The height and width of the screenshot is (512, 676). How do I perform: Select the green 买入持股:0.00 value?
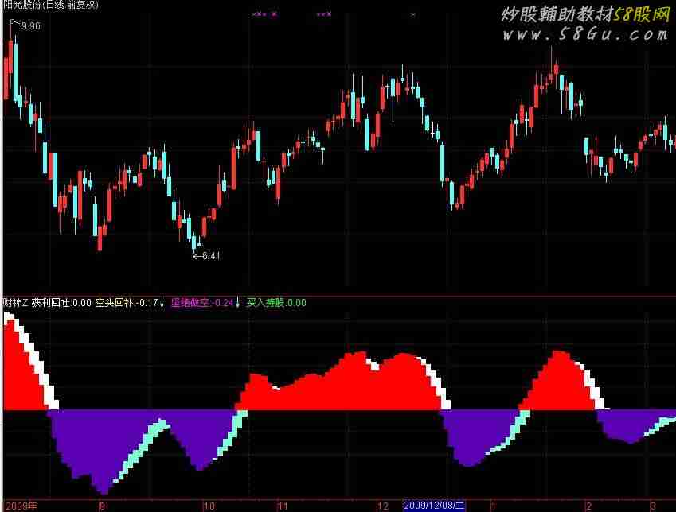click(276, 303)
